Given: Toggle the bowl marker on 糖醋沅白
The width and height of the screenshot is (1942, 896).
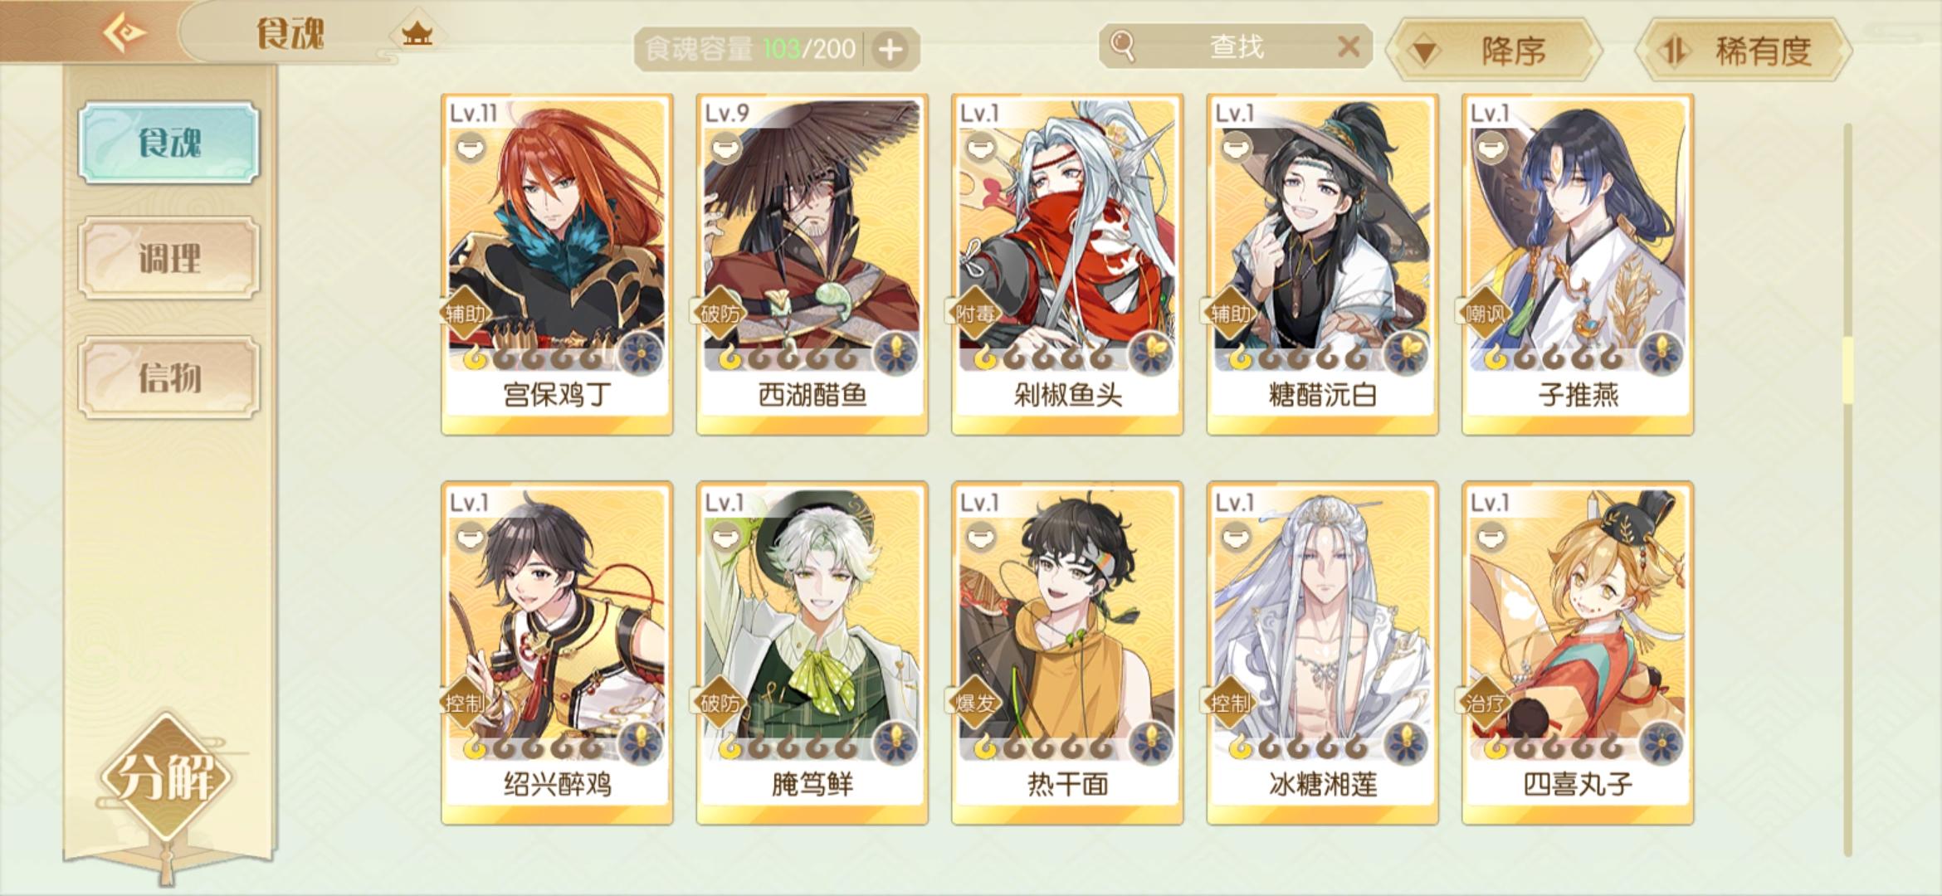Looking at the screenshot, I should pyautogui.click(x=1235, y=149).
